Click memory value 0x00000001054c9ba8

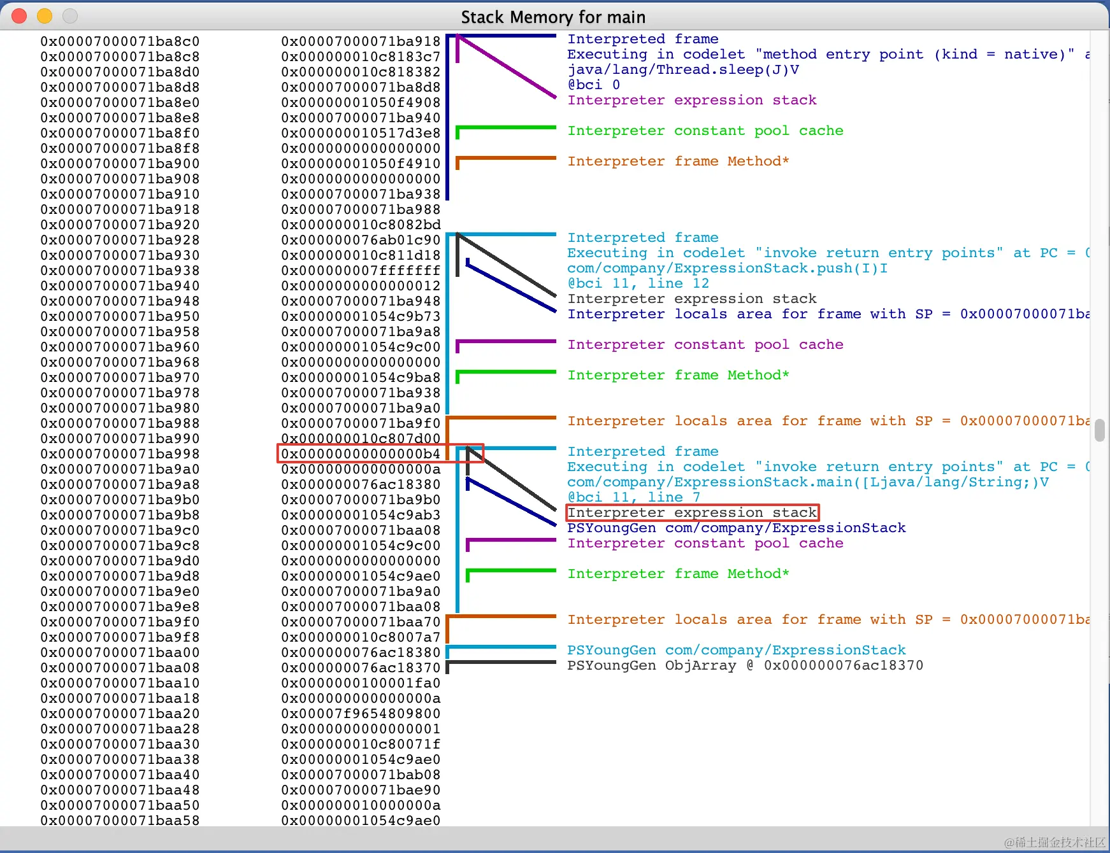[361, 377]
